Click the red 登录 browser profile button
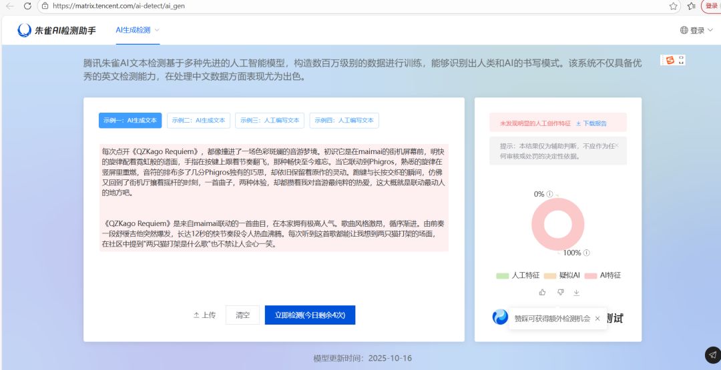Screen dimensions: 721x370 pyautogui.click(x=712, y=6)
